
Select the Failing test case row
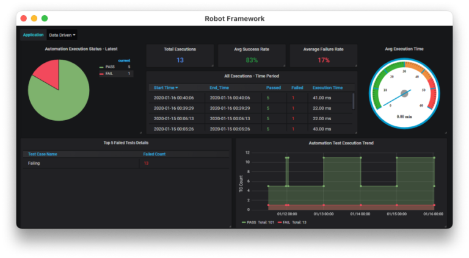(126, 163)
